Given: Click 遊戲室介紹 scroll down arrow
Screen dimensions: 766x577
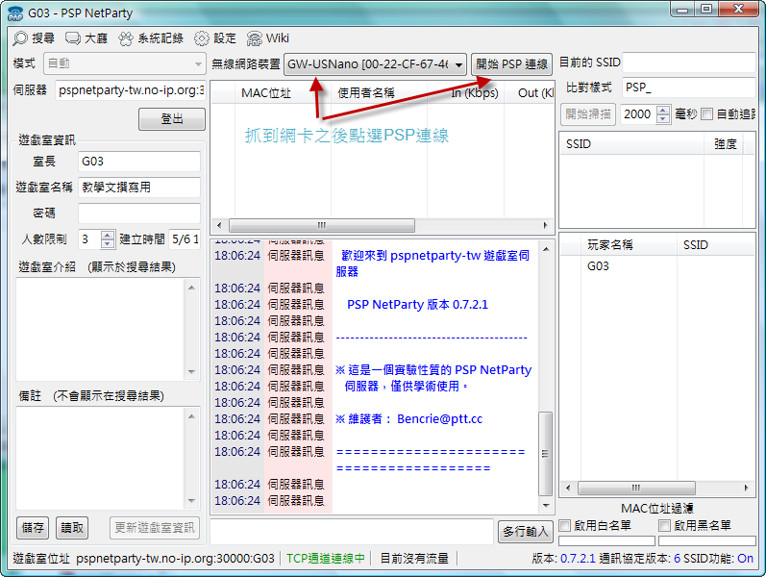Looking at the screenshot, I should pyautogui.click(x=191, y=372).
